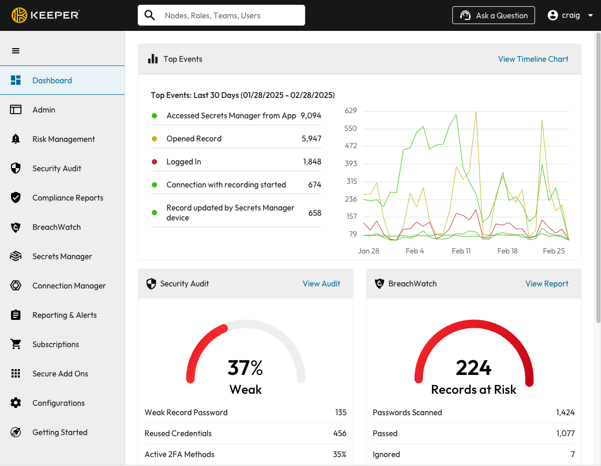Click the Subscriptions cart icon

point(16,345)
